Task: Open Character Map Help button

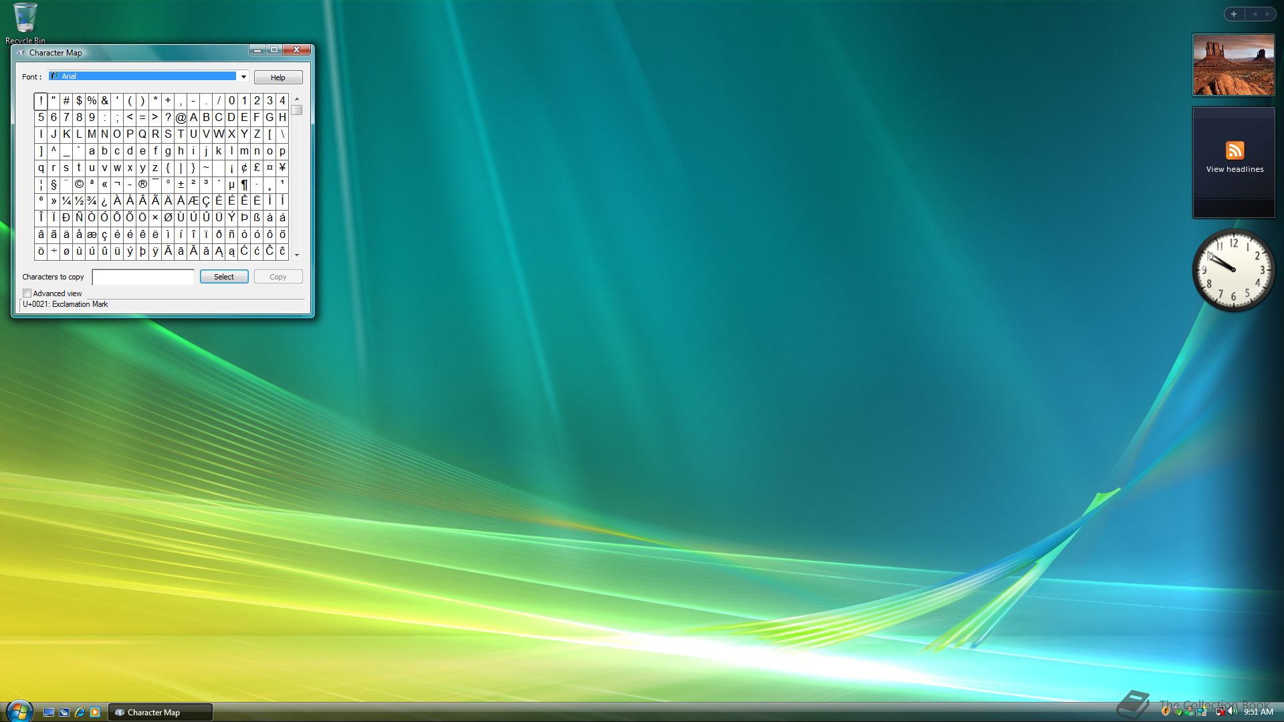Action: point(278,78)
